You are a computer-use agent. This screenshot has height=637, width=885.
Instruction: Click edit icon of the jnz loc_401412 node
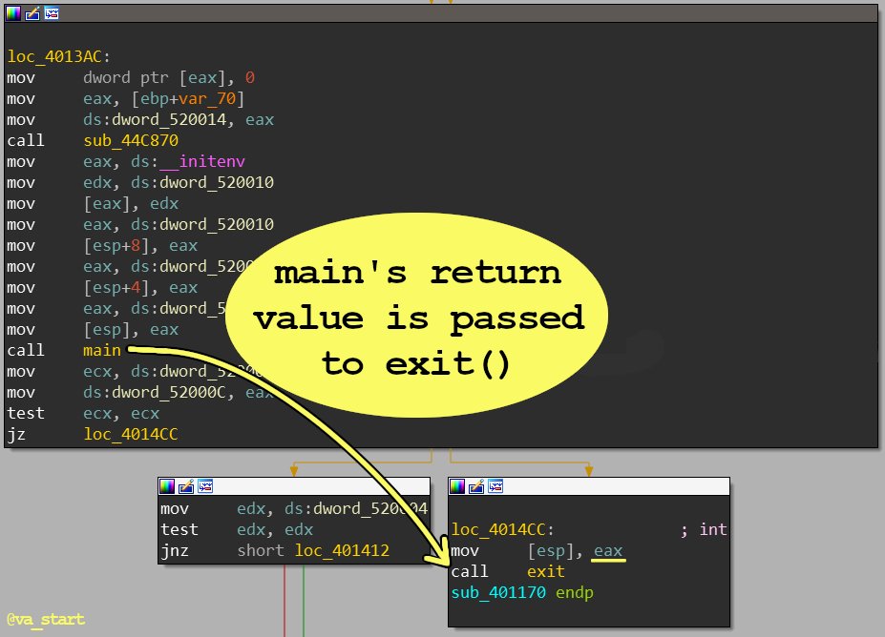[x=186, y=486]
